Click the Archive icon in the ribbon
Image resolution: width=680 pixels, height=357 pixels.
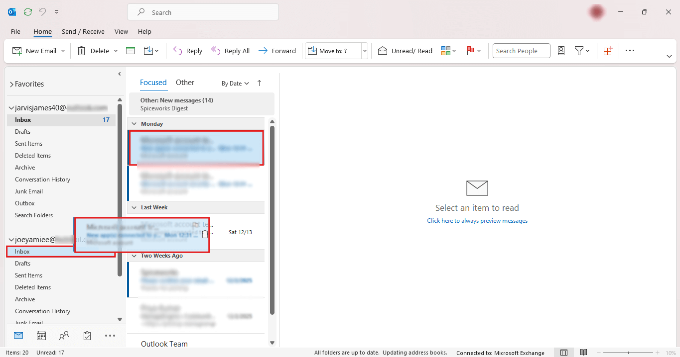point(130,50)
